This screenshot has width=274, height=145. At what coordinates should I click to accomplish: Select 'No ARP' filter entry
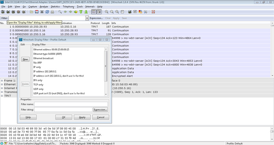(x=38, y=63)
